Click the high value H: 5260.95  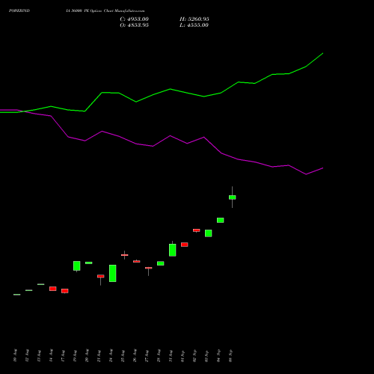pyautogui.click(x=194, y=19)
